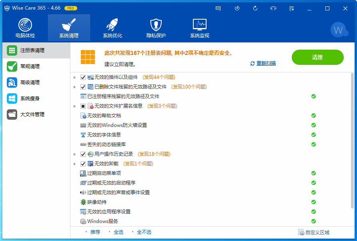This screenshot has height=241, width=357.
Task: Uncheck 无效的插件以及组件 checkbox
Action: 83,77
